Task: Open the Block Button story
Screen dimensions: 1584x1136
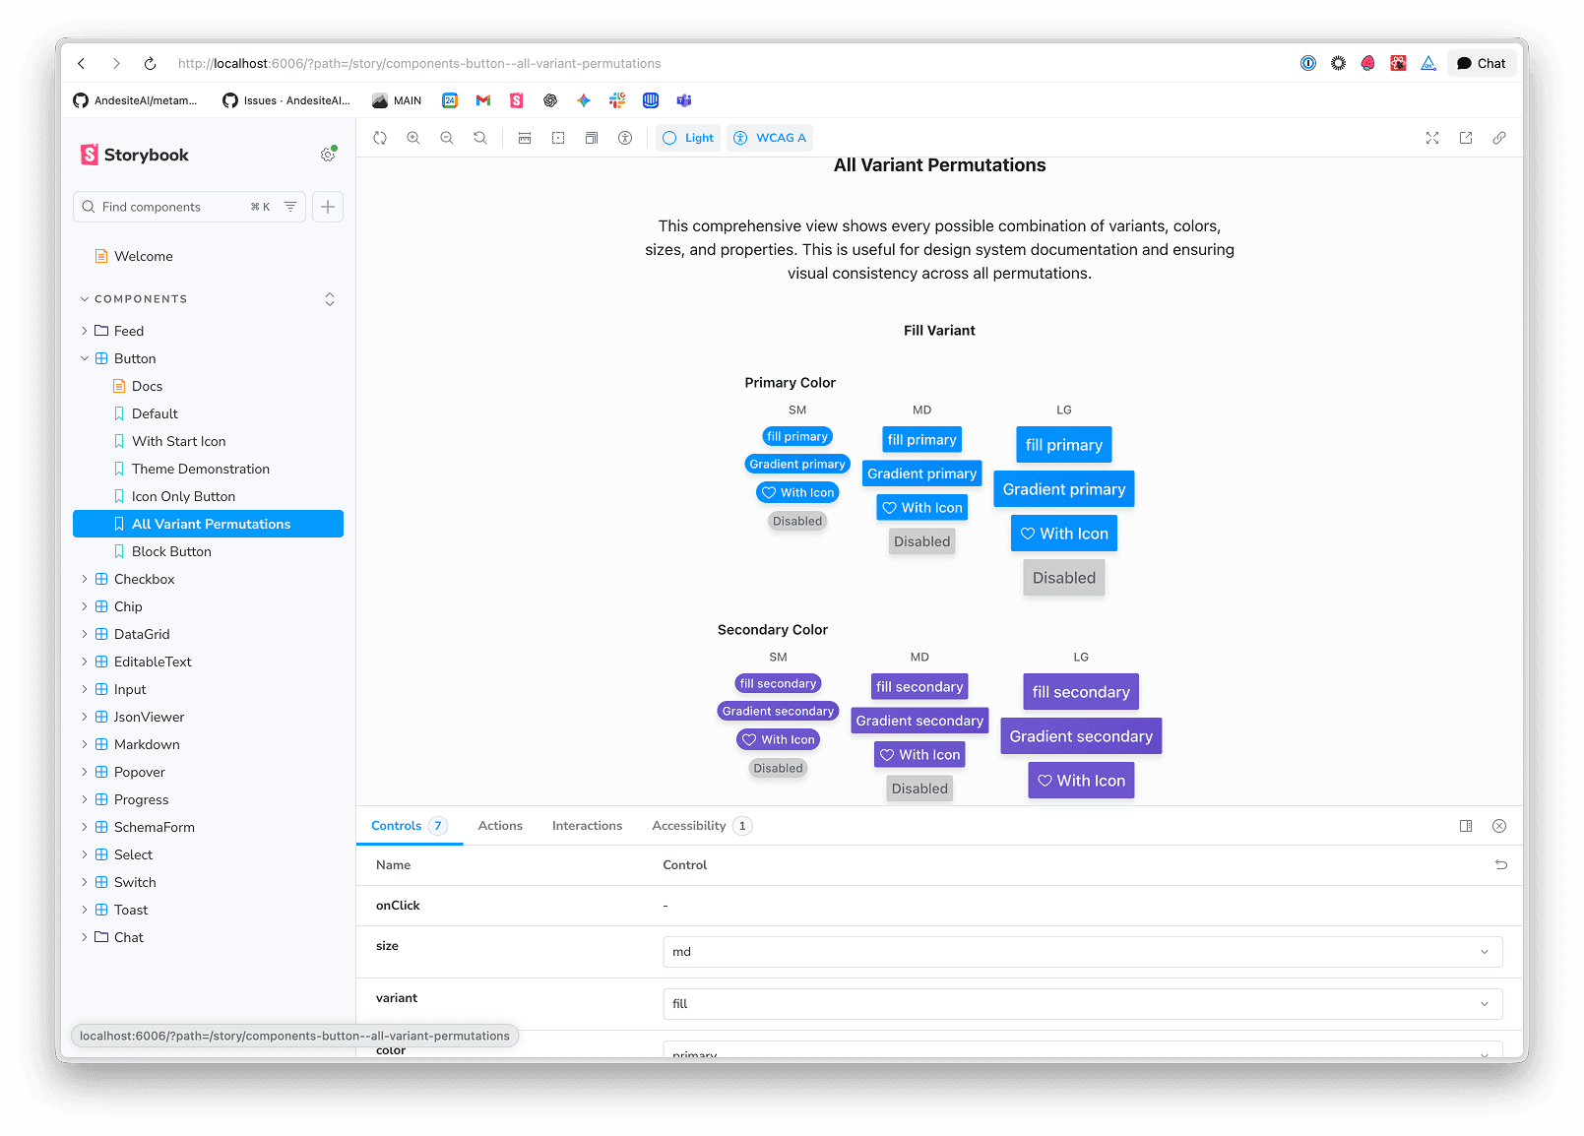Action: tap(171, 551)
